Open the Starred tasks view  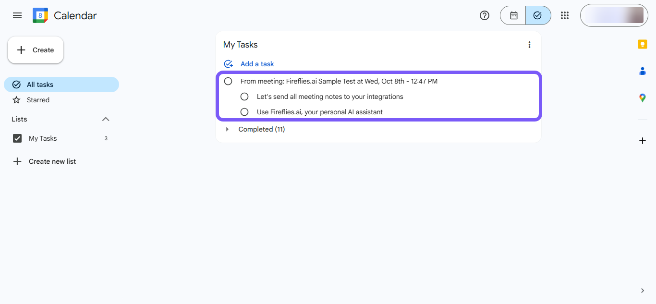[38, 100]
